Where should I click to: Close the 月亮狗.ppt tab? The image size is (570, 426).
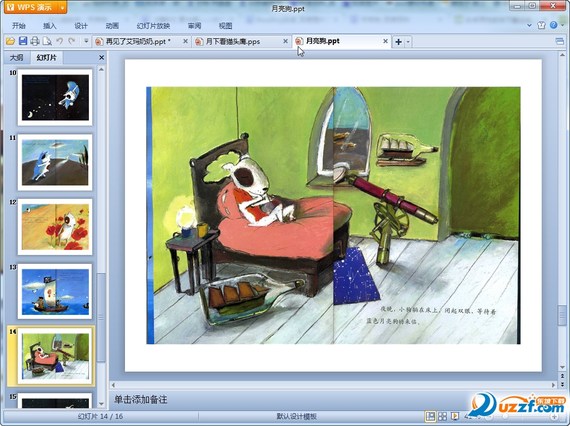point(386,42)
